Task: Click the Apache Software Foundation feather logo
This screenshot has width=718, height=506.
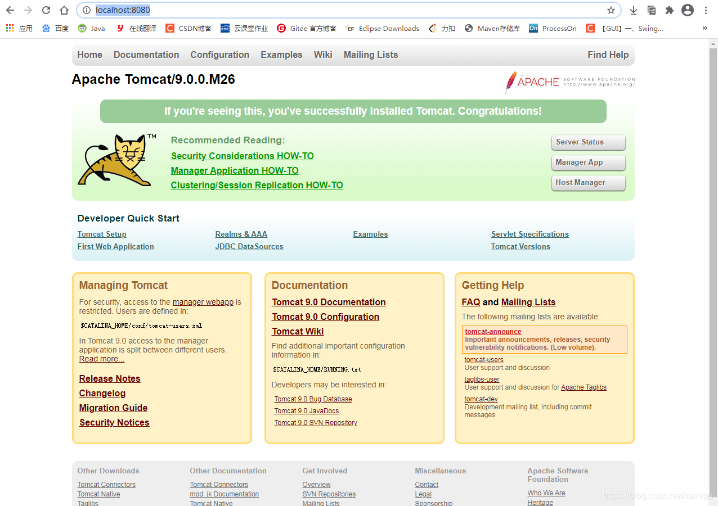Action: (x=569, y=82)
